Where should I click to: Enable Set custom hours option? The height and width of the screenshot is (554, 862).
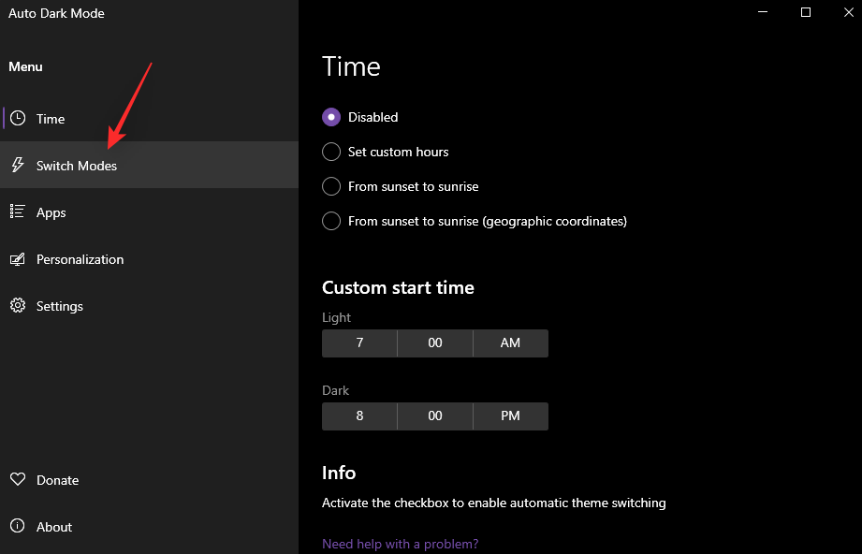tap(330, 151)
